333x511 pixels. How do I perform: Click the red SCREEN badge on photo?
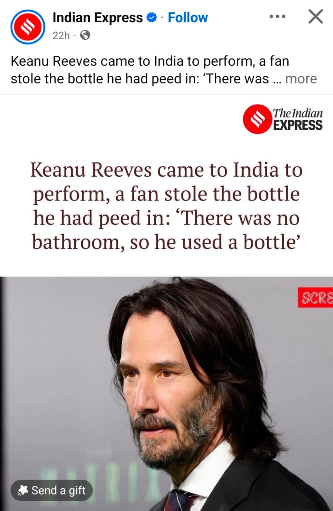click(315, 297)
